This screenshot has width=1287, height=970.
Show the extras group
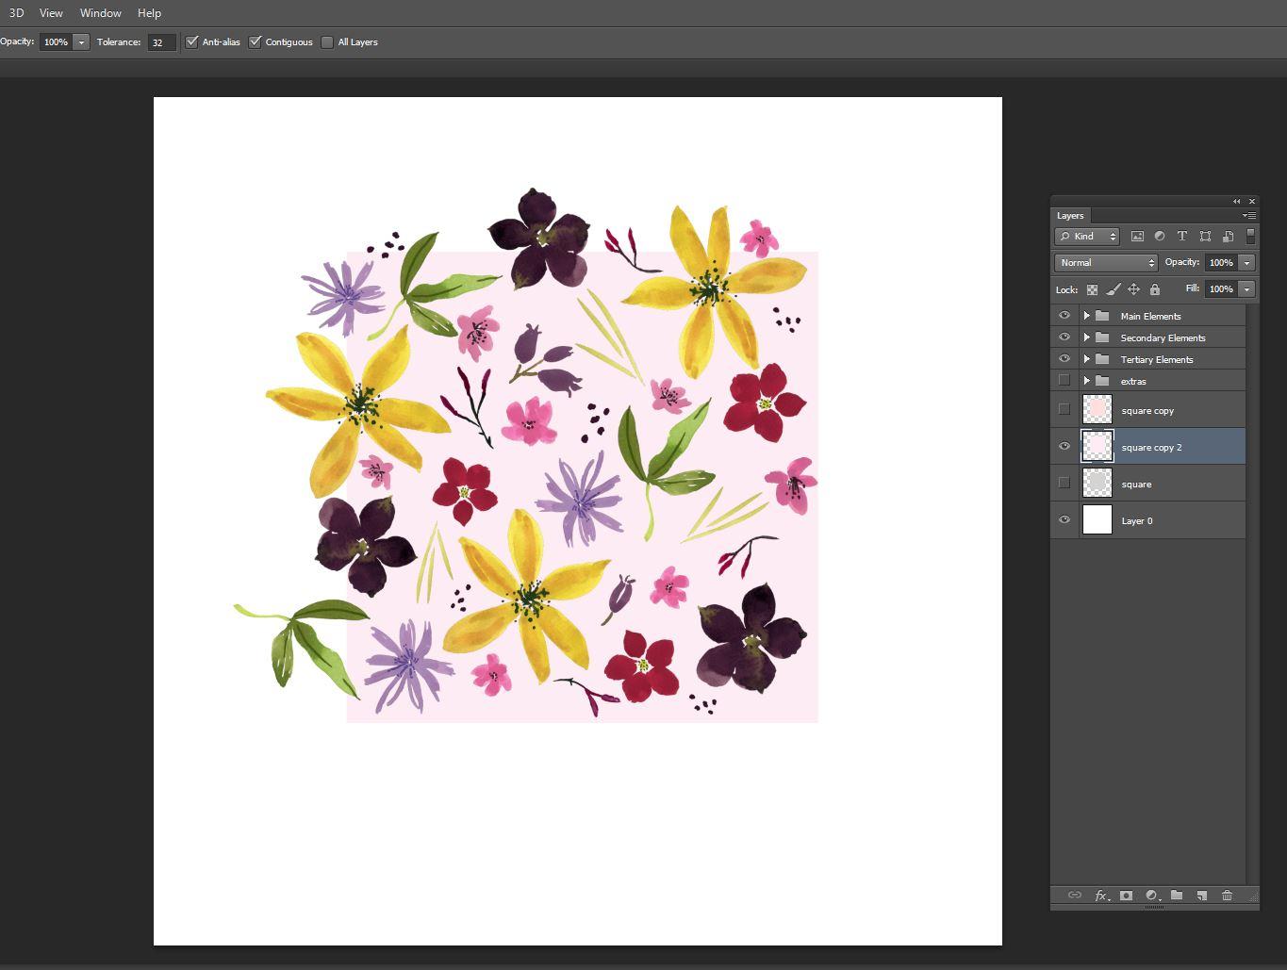pos(1064,381)
